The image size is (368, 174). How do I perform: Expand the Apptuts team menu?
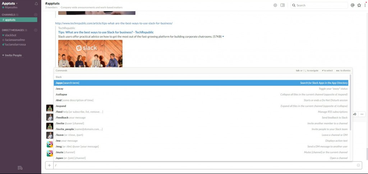(x=10, y=4)
